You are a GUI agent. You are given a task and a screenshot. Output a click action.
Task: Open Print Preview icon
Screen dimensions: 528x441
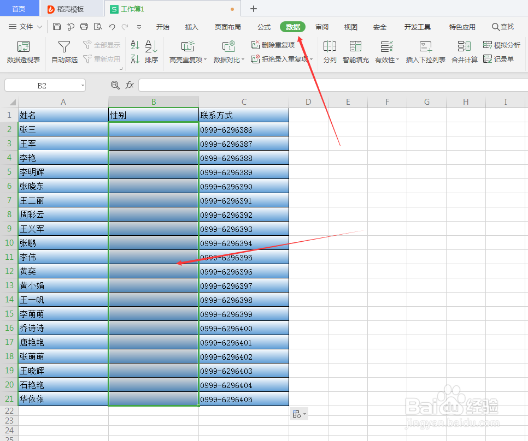[x=98, y=27]
